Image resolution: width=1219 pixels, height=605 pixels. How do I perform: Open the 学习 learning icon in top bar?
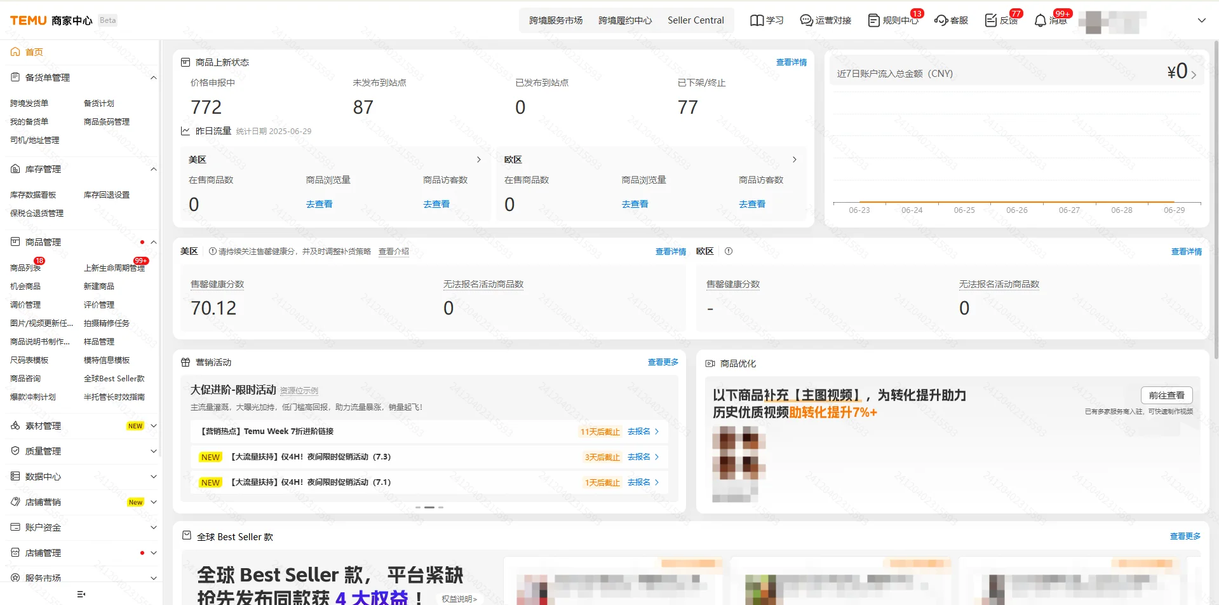(757, 20)
